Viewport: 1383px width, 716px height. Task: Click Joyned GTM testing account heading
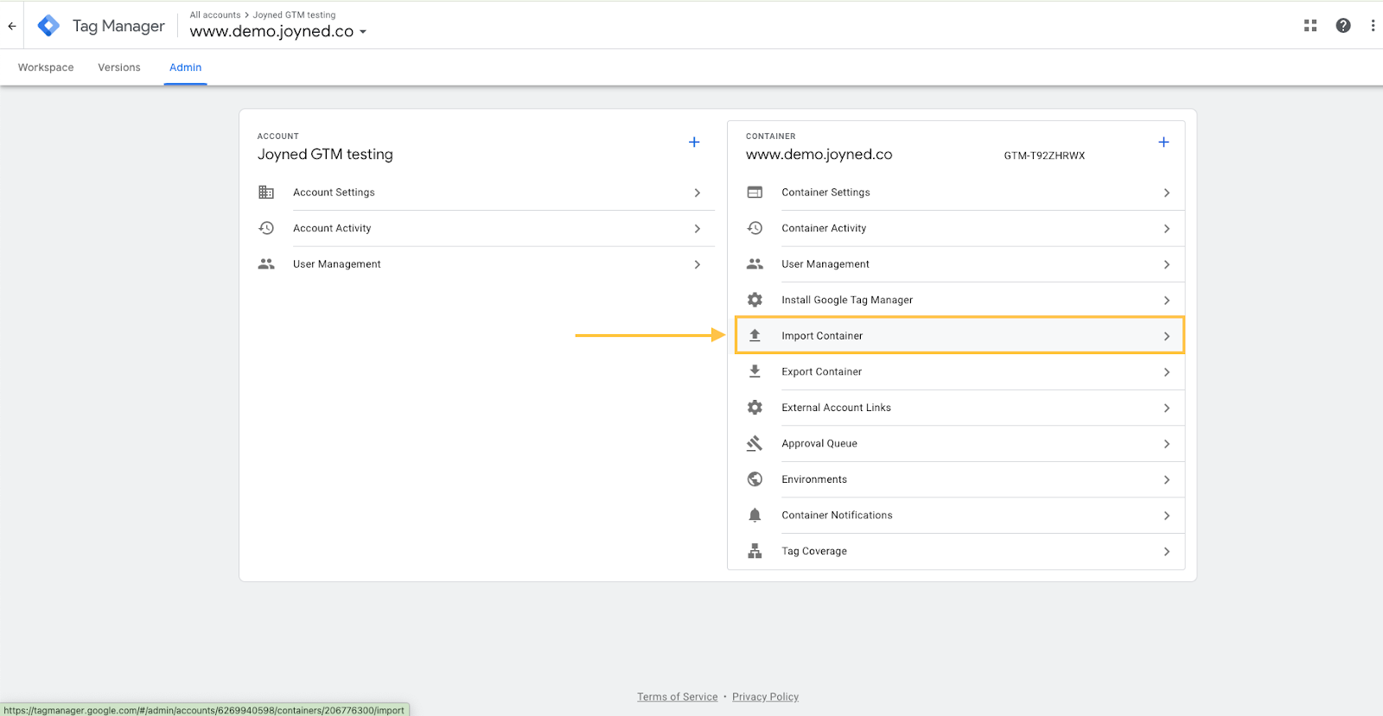click(x=325, y=155)
